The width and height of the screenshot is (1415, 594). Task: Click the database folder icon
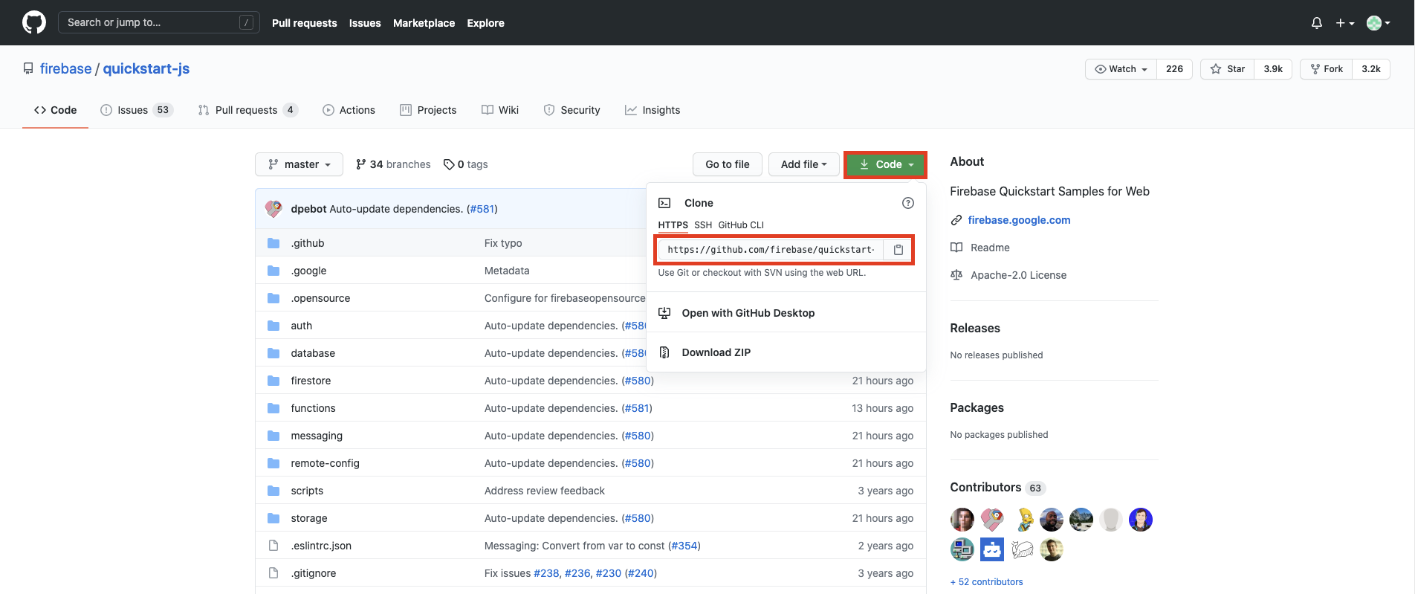tap(273, 353)
